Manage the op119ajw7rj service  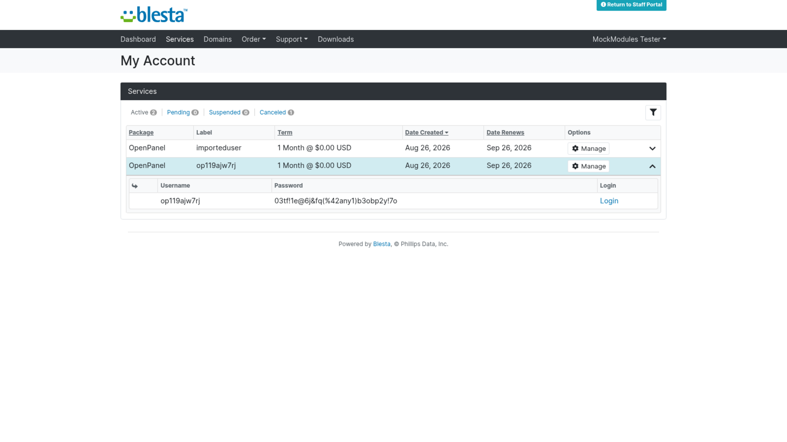[588, 166]
